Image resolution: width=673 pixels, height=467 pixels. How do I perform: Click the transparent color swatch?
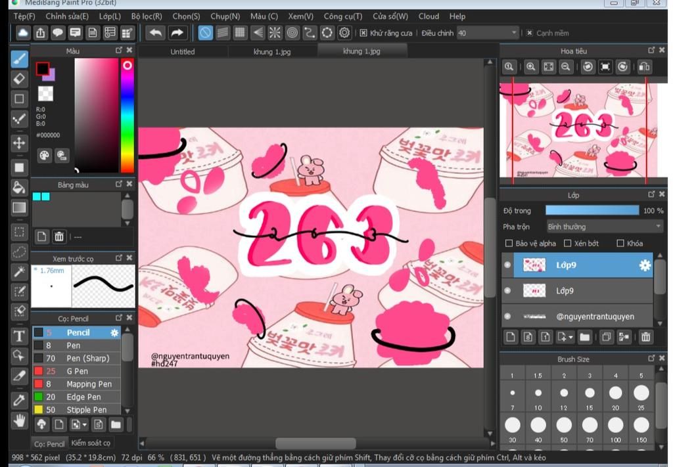pos(45,93)
